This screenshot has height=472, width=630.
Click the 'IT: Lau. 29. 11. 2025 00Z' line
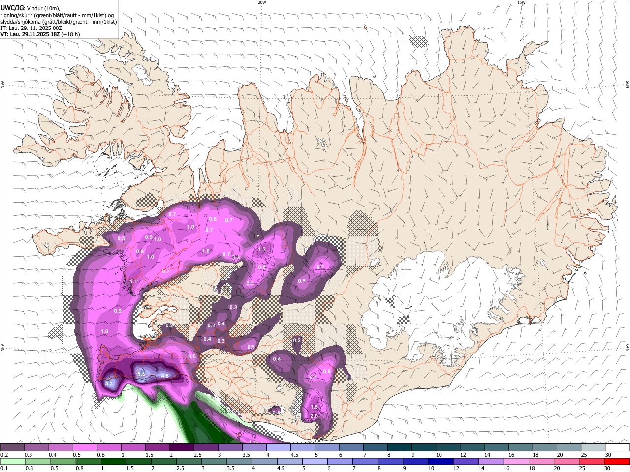(x=31, y=28)
